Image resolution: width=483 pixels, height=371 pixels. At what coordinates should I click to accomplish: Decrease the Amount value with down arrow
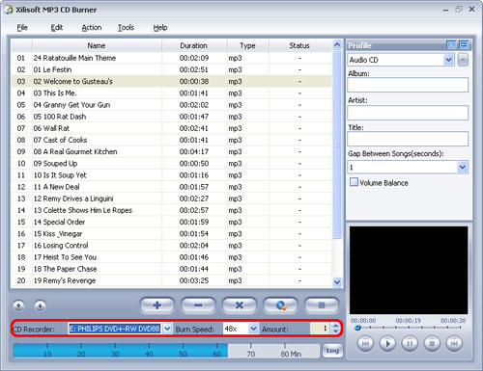coord(336,331)
